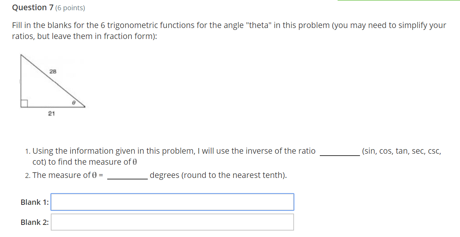Screen dimensions: 460x237
Task: Click the "Using the information given" statement
Action: 174,151
